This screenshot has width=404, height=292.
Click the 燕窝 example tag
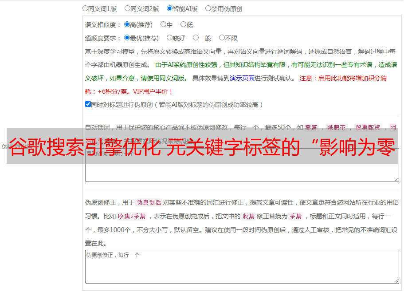311,127
